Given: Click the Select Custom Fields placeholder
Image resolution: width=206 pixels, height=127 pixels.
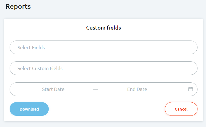Looking at the screenshot, I should click(40, 68).
